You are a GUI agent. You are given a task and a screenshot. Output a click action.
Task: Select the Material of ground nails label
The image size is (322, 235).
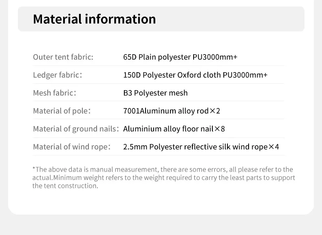(76, 129)
